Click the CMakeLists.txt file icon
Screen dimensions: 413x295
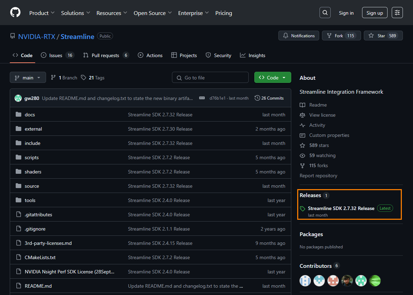point(18,257)
